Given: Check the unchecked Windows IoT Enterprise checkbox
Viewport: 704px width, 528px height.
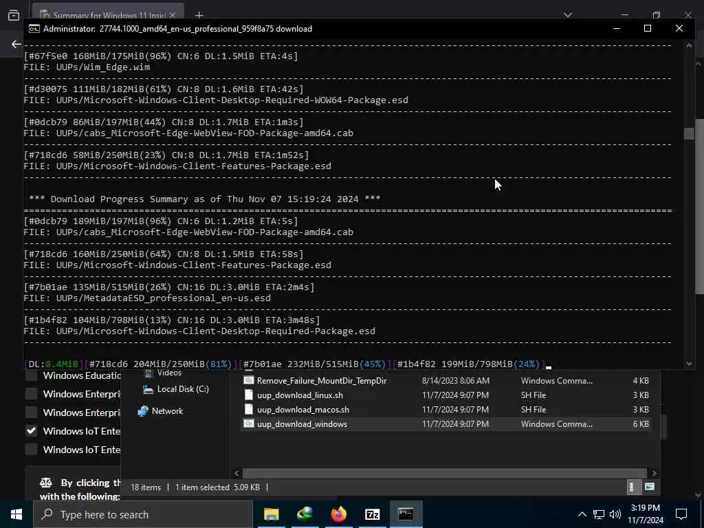Looking at the screenshot, I should [x=31, y=450].
